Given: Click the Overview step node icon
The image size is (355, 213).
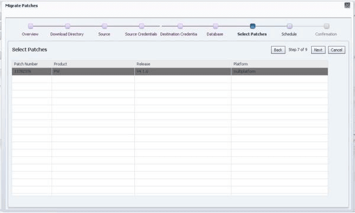Looking at the screenshot, I should pos(31,26).
